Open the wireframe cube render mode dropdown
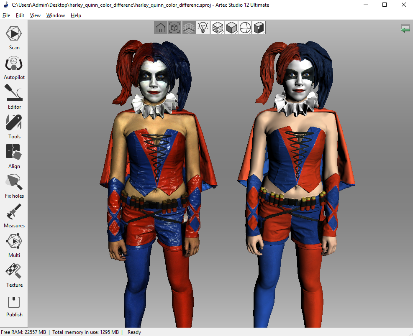The height and width of the screenshot is (336, 413). click(218, 28)
